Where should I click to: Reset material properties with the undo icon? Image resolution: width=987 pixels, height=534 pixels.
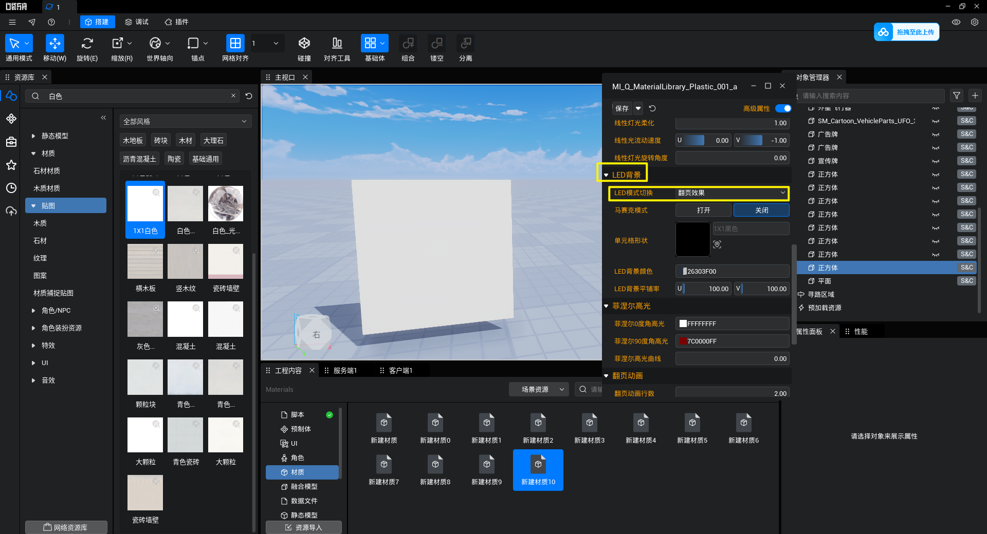point(652,108)
